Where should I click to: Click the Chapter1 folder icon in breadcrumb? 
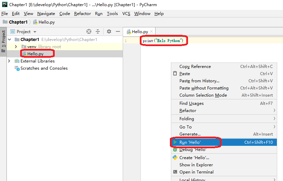click(x=5, y=22)
